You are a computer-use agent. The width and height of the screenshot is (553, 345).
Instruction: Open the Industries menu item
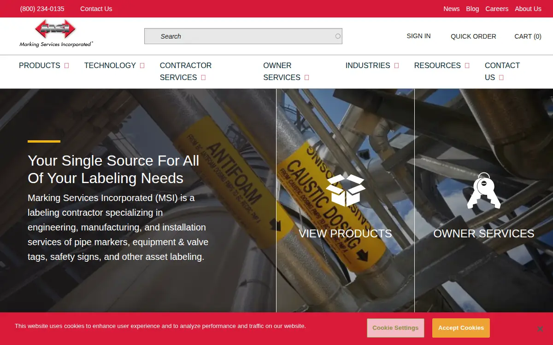click(x=368, y=65)
